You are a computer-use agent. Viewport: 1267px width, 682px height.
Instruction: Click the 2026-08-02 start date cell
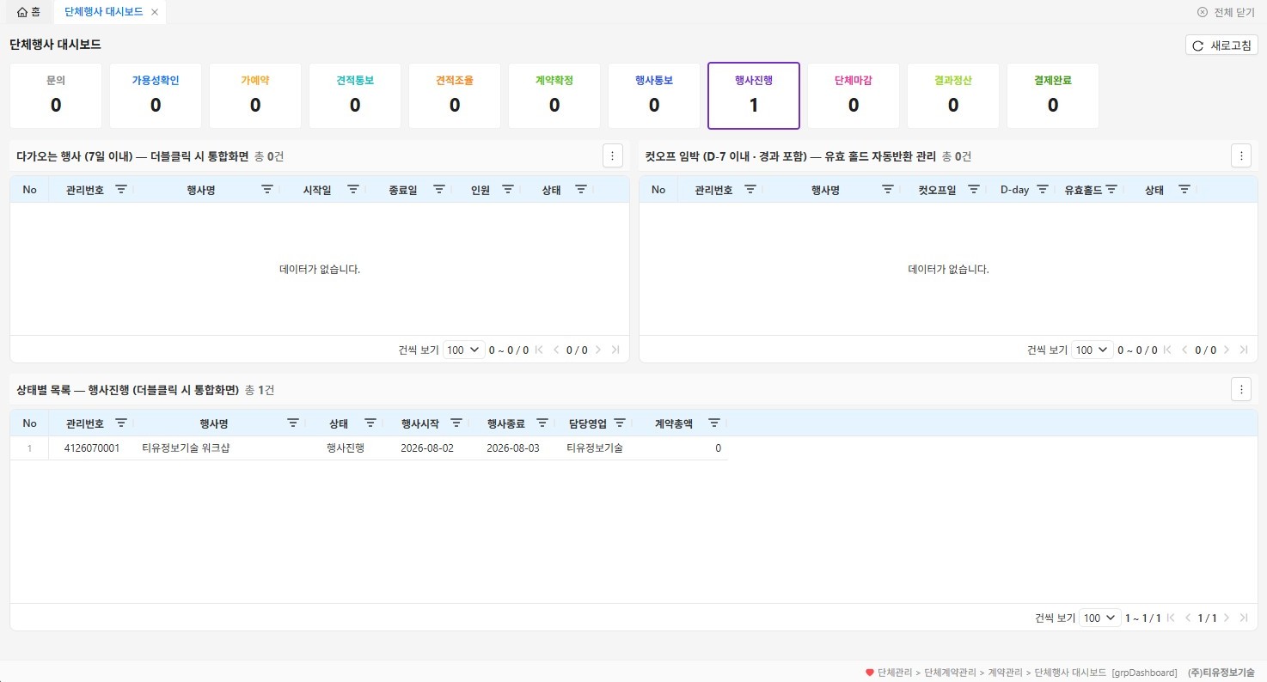pos(427,448)
